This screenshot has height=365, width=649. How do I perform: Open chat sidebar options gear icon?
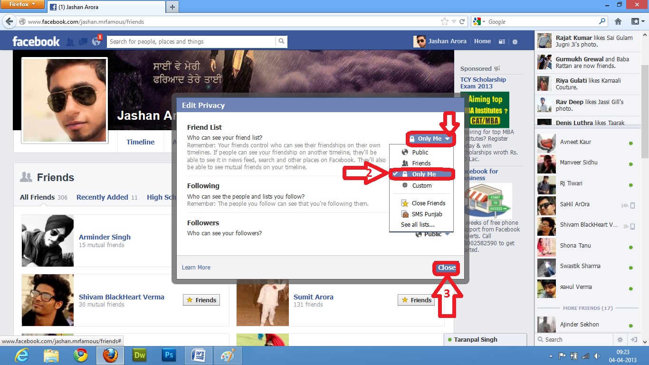[620, 339]
